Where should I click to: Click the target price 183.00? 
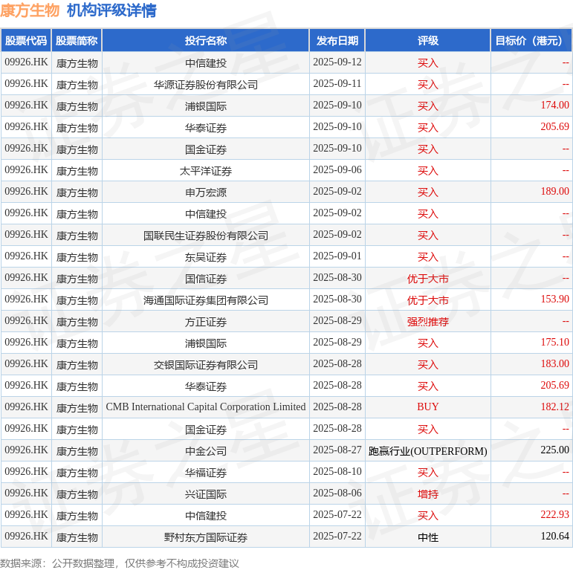pyautogui.click(x=554, y=364)
